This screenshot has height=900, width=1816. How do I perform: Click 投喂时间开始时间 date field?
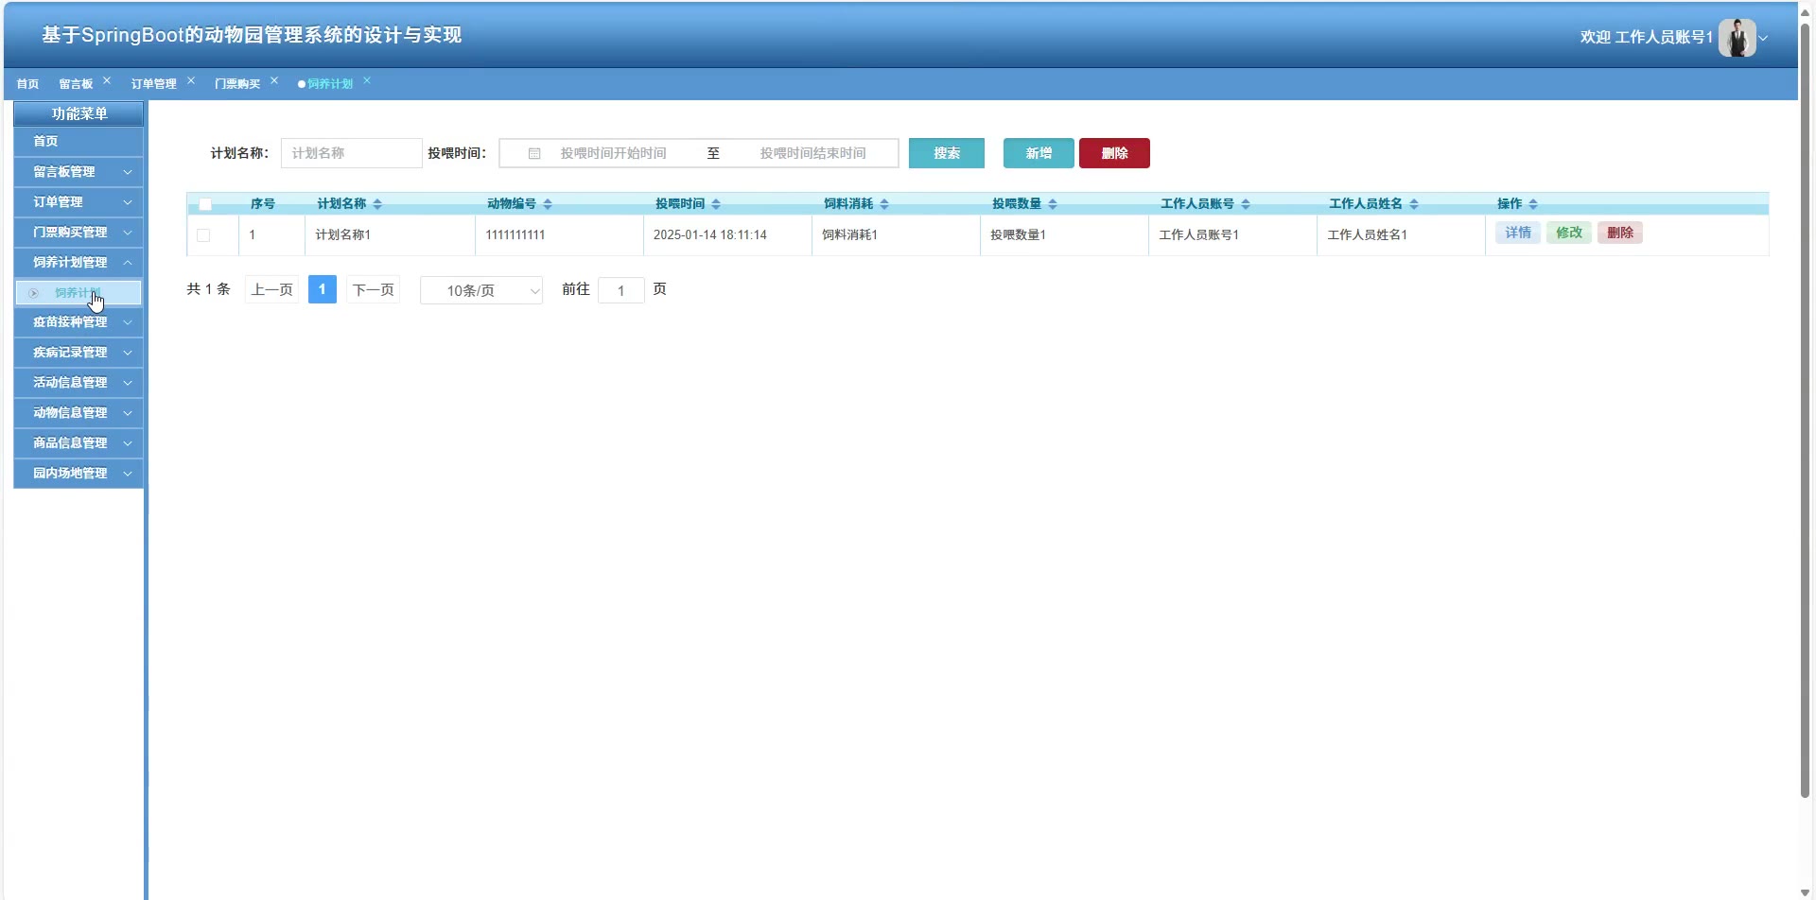(x=613, y=153)
